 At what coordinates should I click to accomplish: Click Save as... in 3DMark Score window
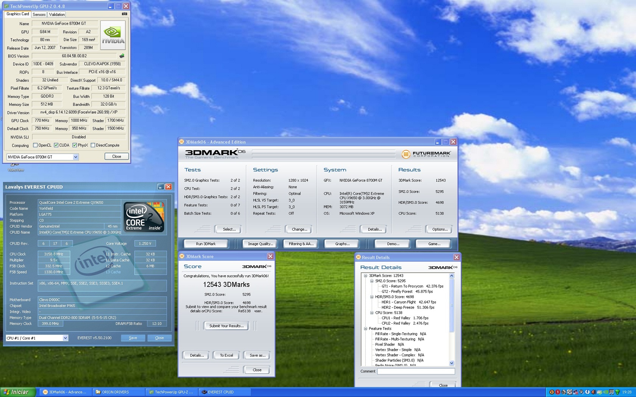[257, 355]
